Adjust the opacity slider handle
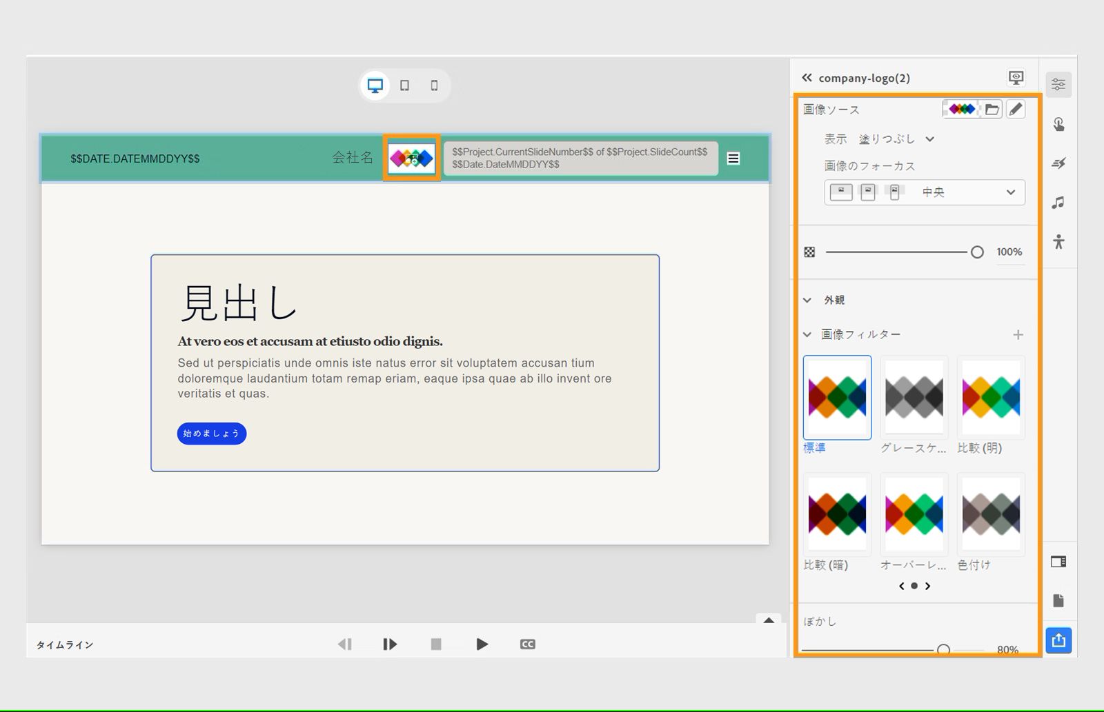Image resolution: width=1104 pixels, height=712 pixels. click(977, 252)
